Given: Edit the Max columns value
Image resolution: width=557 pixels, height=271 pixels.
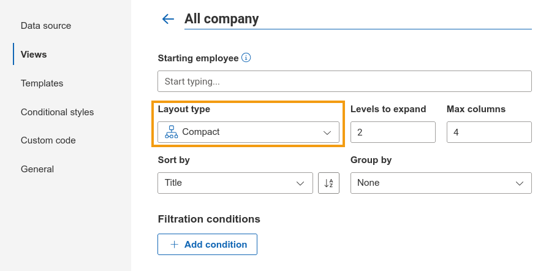Looking at the screenshot, I should coord(489,132).
